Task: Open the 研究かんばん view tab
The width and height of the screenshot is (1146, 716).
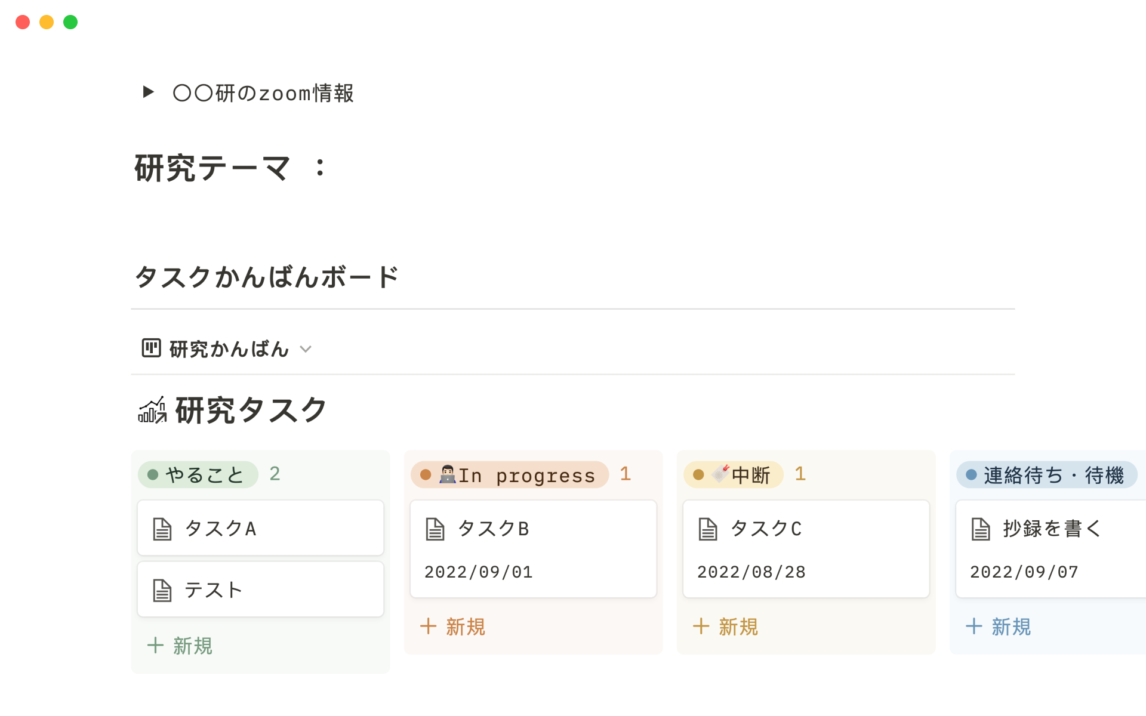Action: (x=229, y=349)
